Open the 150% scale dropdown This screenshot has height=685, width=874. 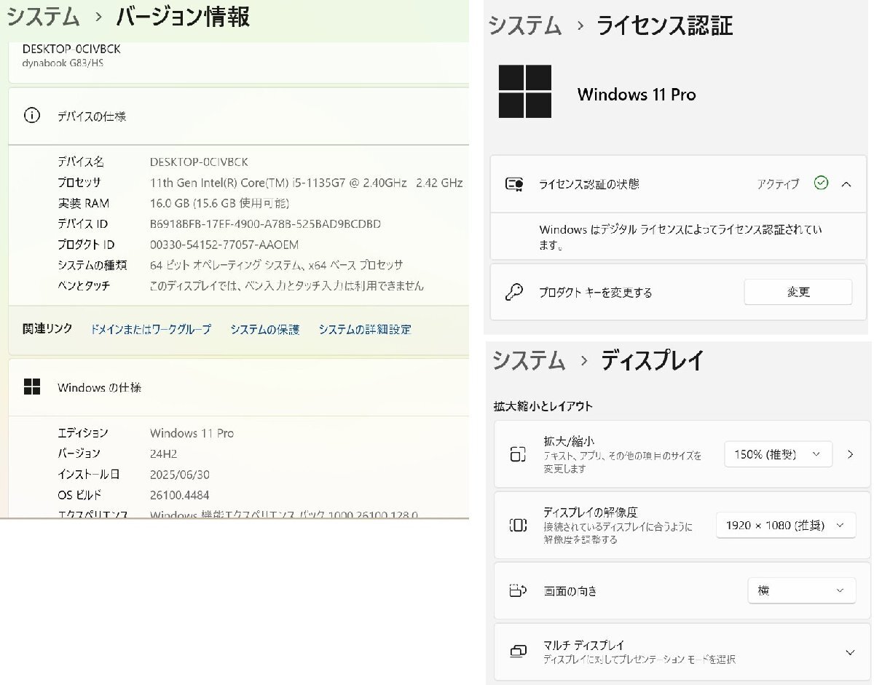tap(777, 454)
